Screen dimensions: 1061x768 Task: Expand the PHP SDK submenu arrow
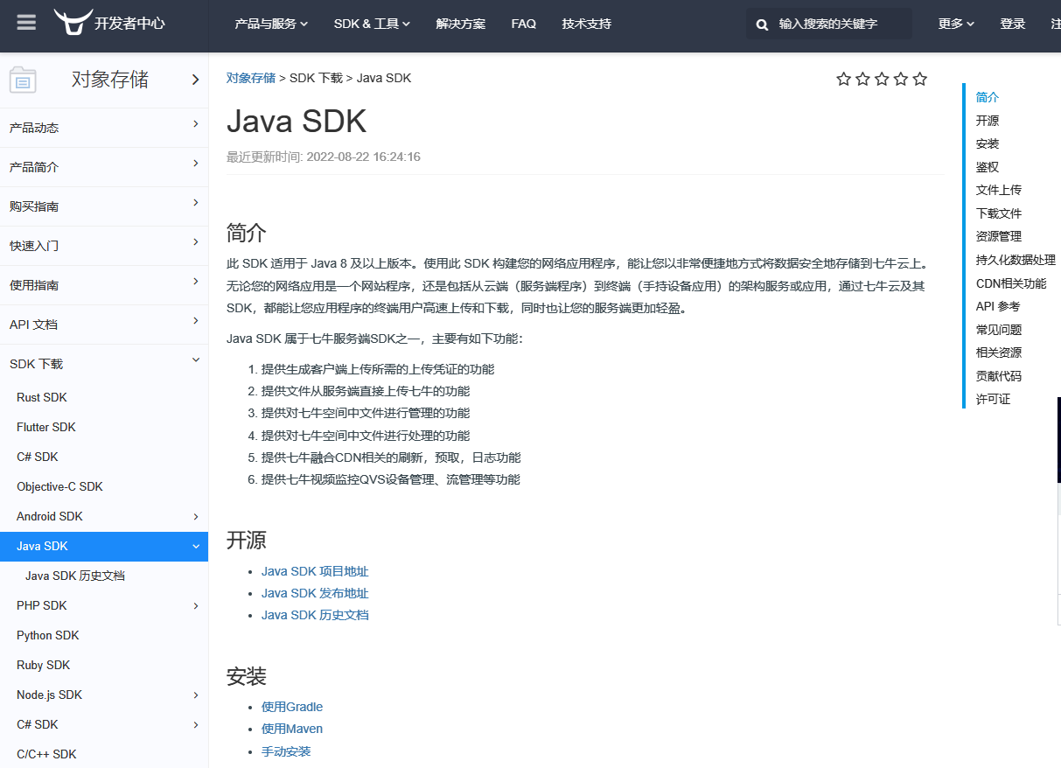(196, 605)
